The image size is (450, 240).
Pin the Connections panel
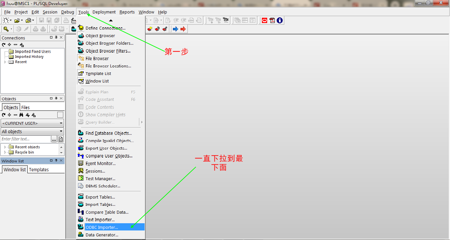tap(56, 37)
